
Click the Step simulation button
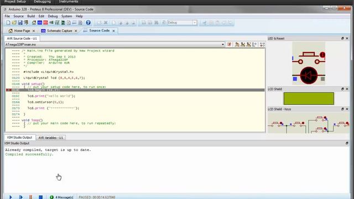(21, 197)
